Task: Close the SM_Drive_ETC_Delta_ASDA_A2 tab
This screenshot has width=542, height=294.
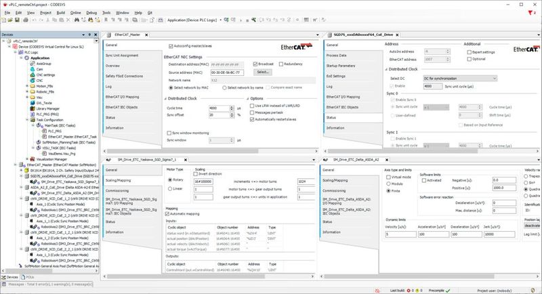Action: tap(387, 160)
